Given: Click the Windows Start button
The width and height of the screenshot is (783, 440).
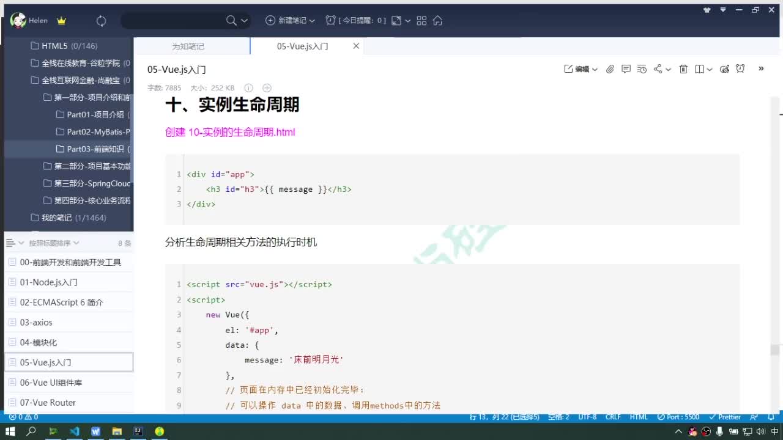Looking at the screenshot, I should [x=10, y=431].
